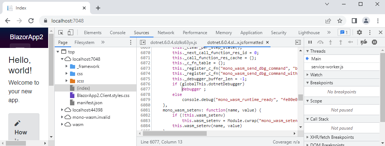The height and width of the screenshot is (146, 385).
Task: Open the issues counter badge showing 1
Action: point(344,33)
